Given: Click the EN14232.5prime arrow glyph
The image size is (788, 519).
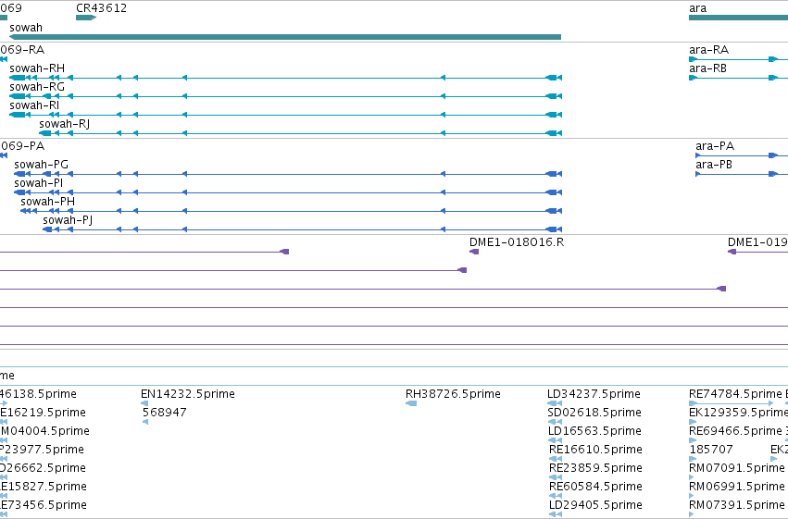Looking at the screenshot, I should 144,403.
